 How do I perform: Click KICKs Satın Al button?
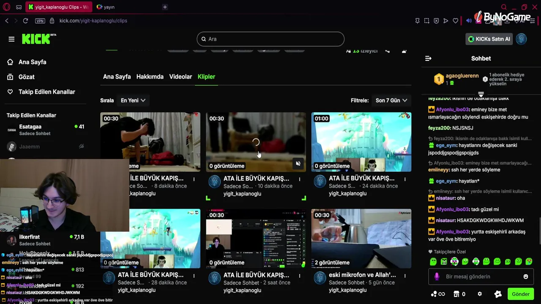[489, 39]
